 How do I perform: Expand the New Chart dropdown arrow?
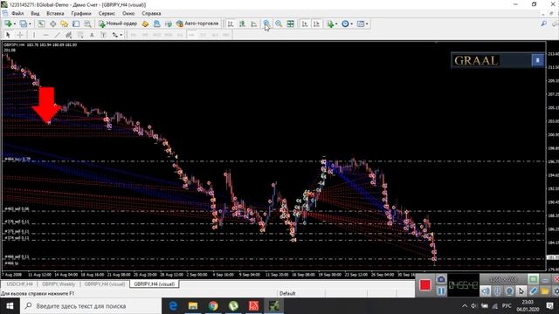14,24
